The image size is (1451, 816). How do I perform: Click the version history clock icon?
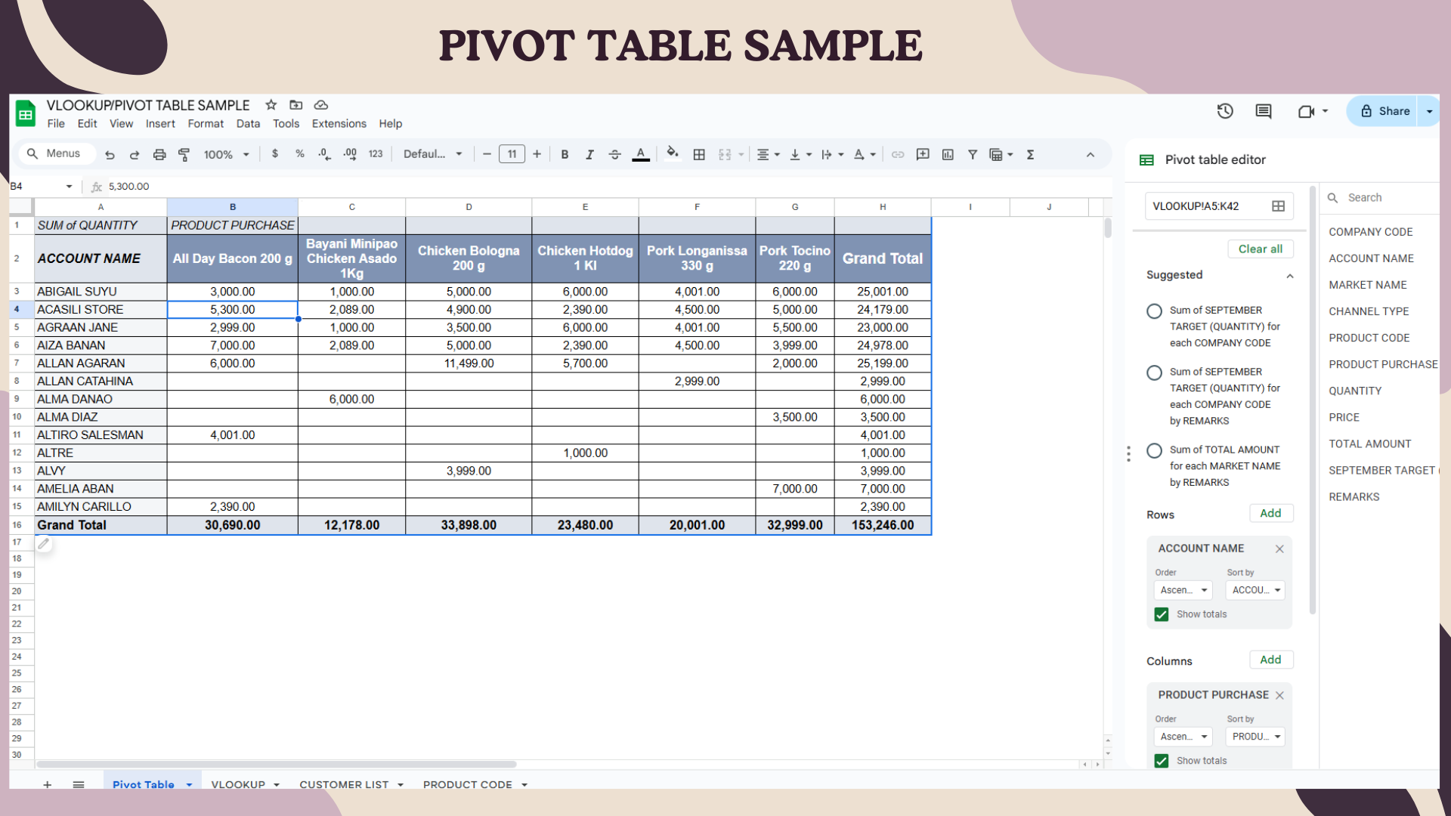click(1225, 111)
